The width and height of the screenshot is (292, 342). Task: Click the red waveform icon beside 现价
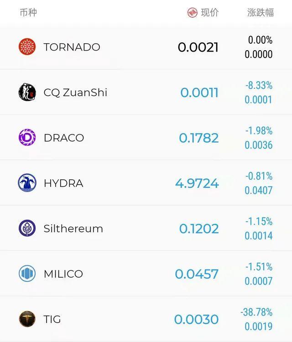click(x=192, y=13)
